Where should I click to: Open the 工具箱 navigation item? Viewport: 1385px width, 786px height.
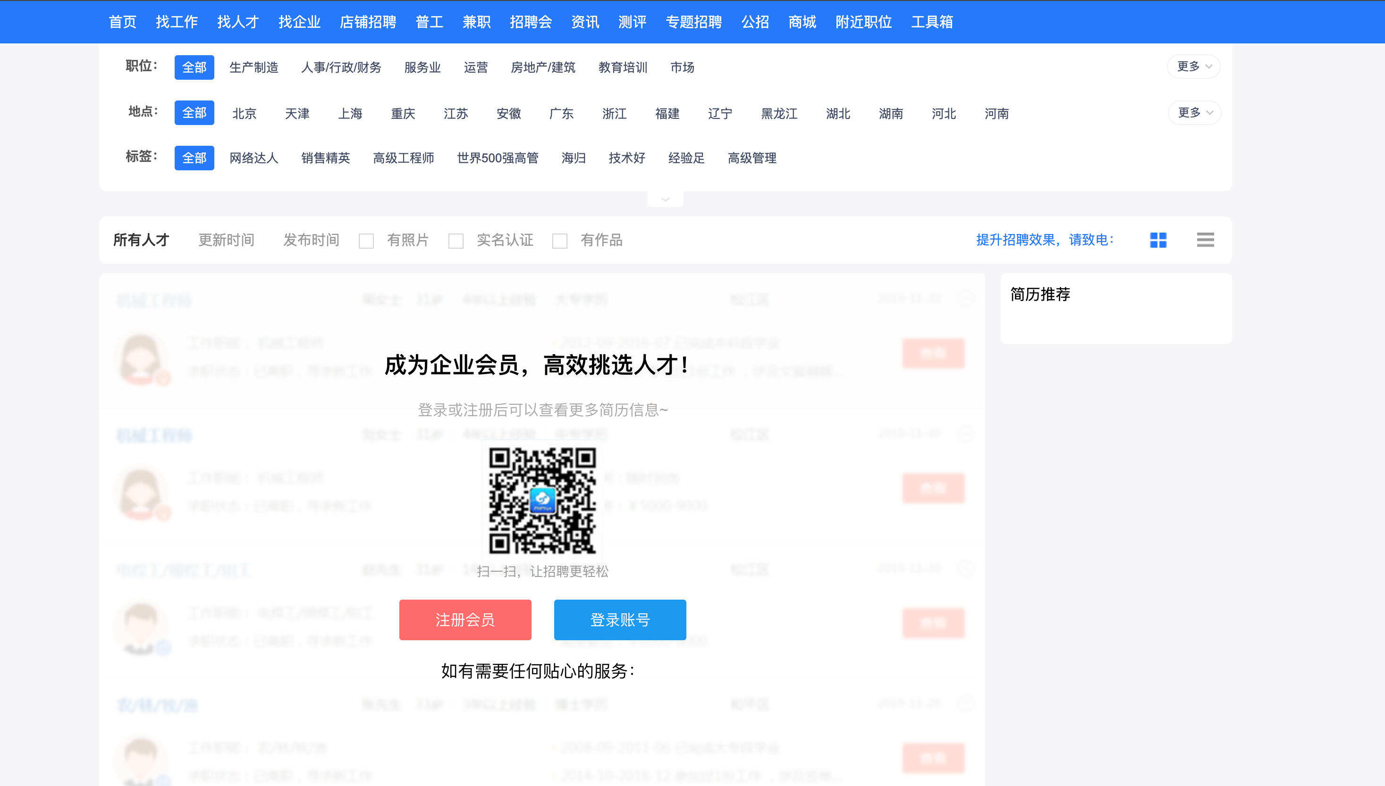932,22
